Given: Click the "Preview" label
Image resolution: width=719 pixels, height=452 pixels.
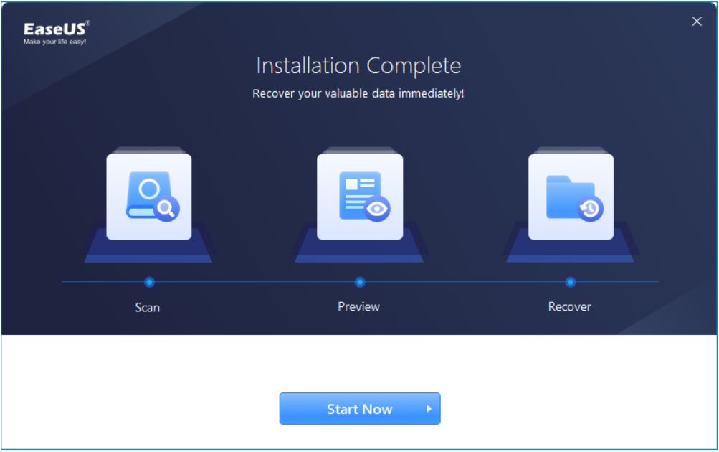Looking at the screenshot, I should 358,306.
